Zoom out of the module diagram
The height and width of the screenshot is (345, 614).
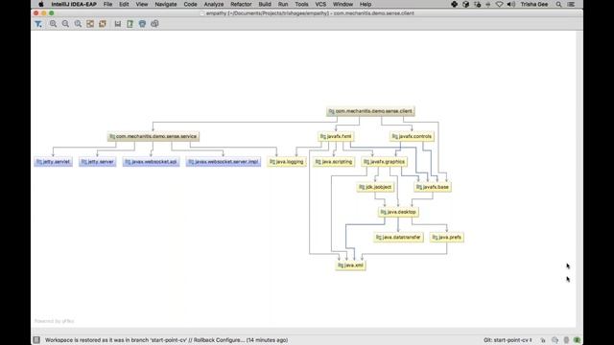click(x=65, y=24)
